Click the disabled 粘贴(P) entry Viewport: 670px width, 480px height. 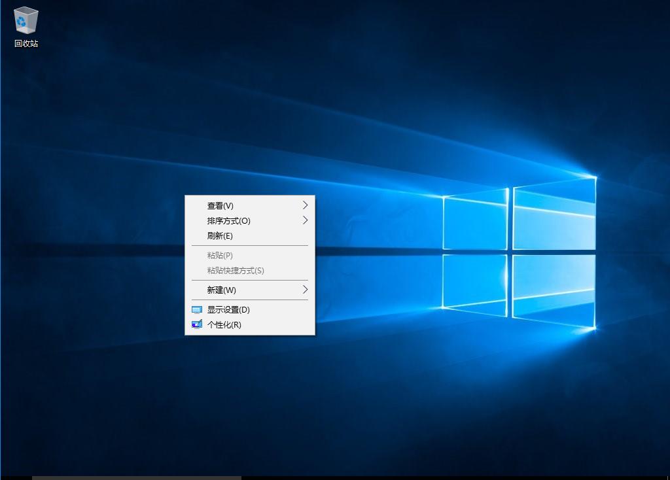pyautogui.click(x=219, y=255)
